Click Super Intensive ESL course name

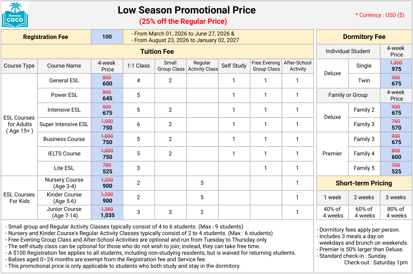(x=64, y=124)
